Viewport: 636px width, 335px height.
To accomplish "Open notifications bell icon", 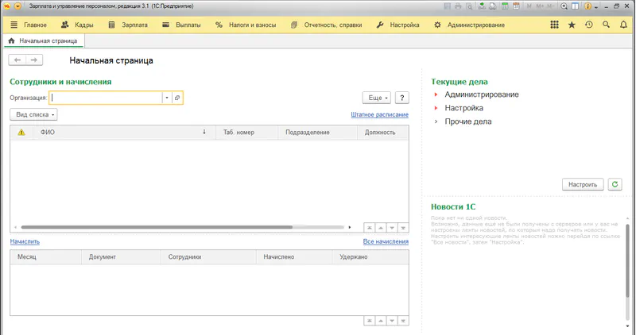I will pos(623,25).
